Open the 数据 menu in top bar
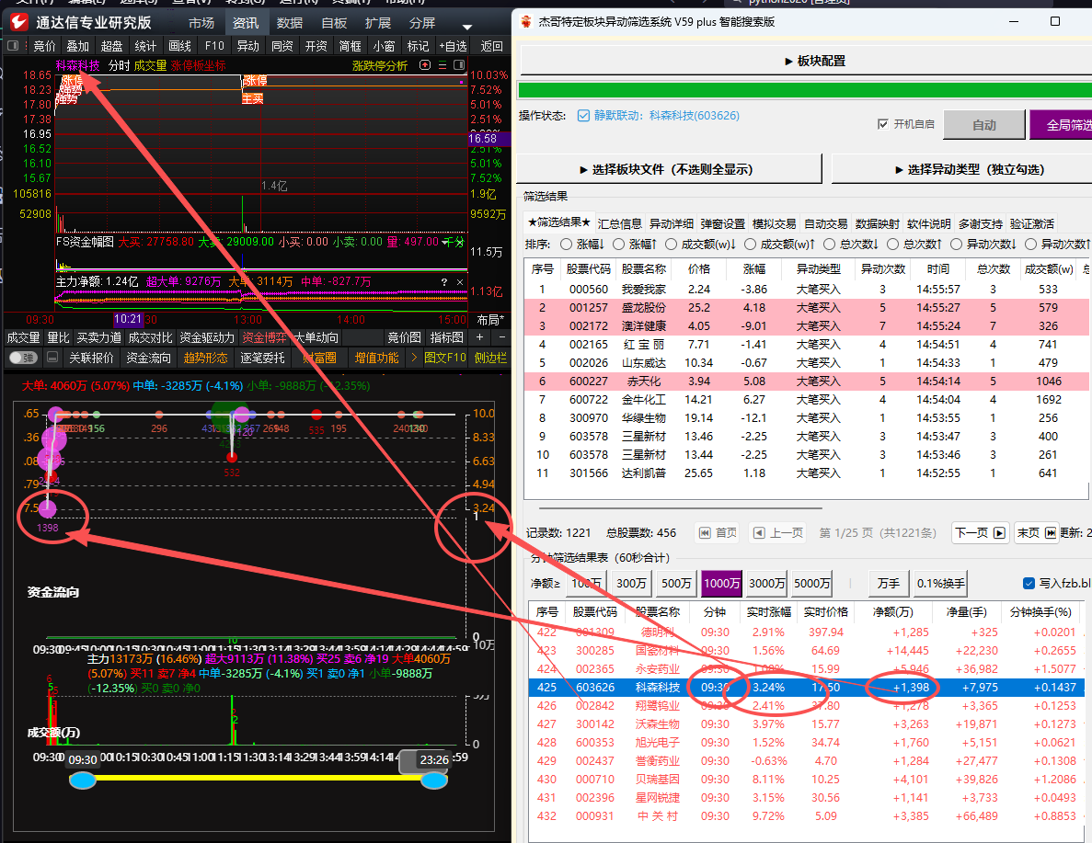Screen dimensions: 1092x843 tap(290, 23)
